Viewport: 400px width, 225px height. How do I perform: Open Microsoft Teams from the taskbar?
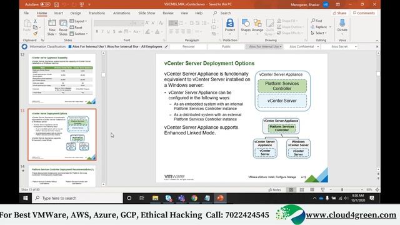coord(181,198)
